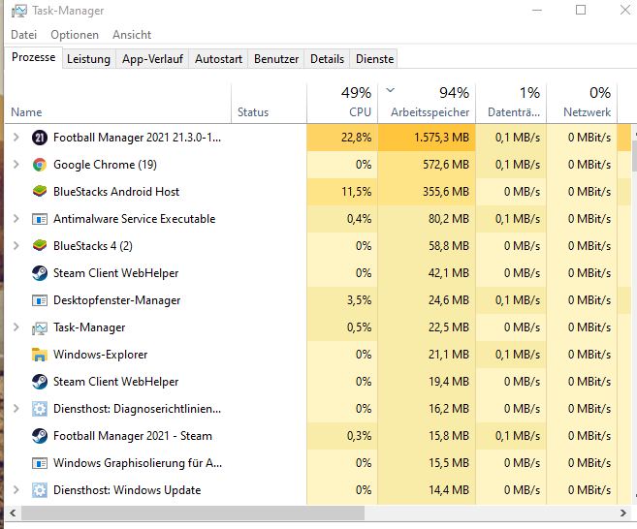Select the 355,6 MB memory cell
The height and width of the screenshot is (529, 637).
pyautogui.click(x=427, y=192)
